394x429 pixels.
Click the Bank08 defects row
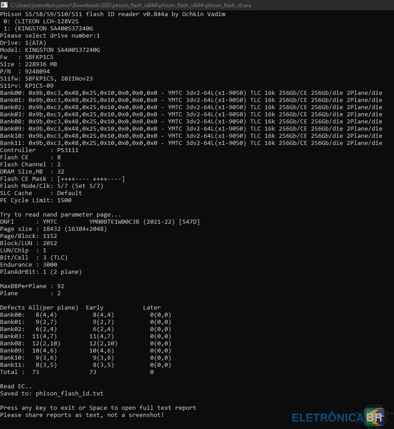[86, 344]
